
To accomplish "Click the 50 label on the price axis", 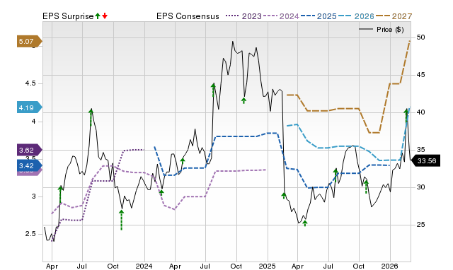I will [420, 37].
